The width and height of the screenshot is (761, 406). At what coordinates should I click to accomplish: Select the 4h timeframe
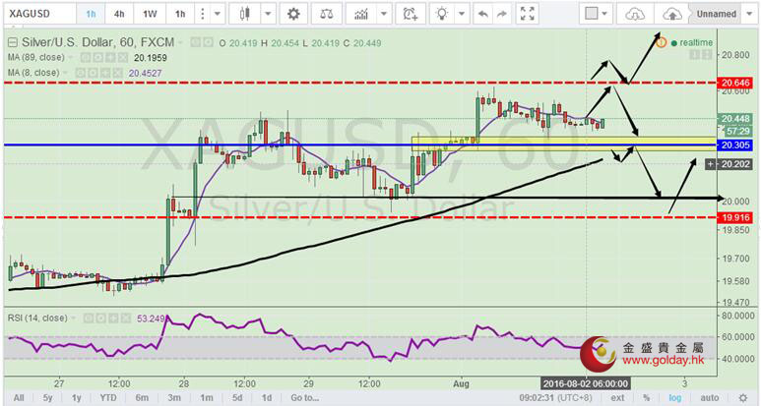pyautogui.click(x=120, y=14)
